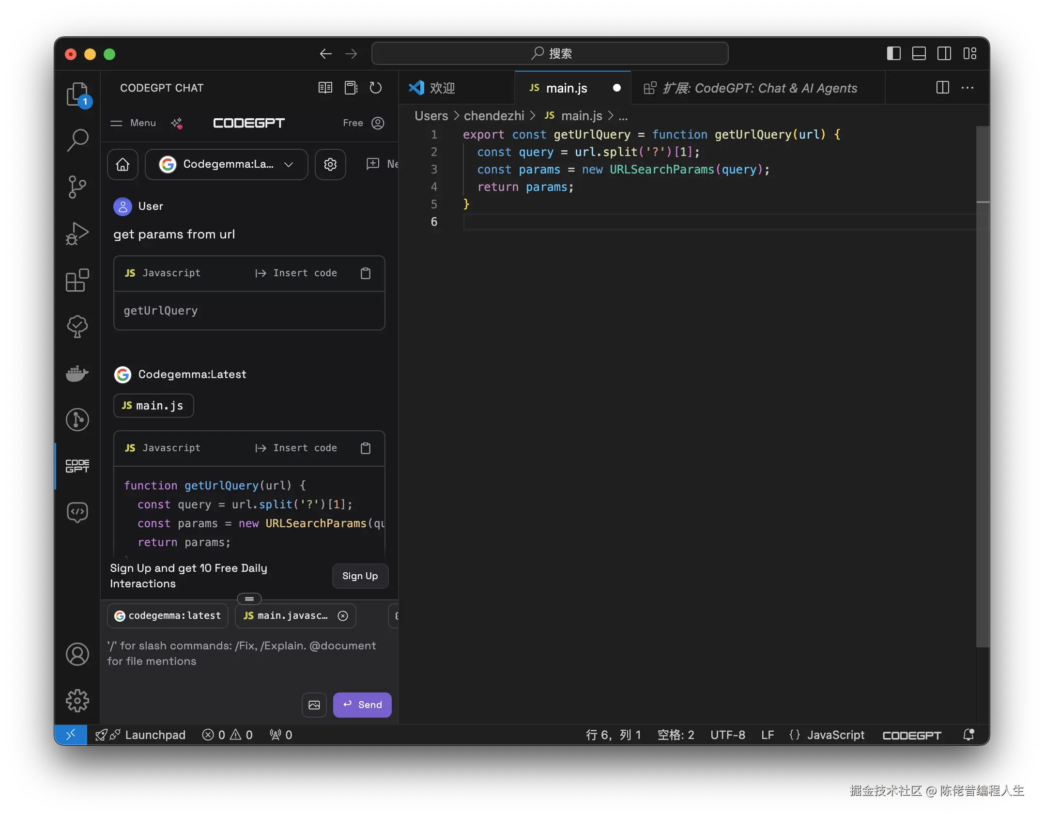Open the CodeGPT extension tab
The width and height of the screenshot is (1044, 817).
(x=758, y=88)
